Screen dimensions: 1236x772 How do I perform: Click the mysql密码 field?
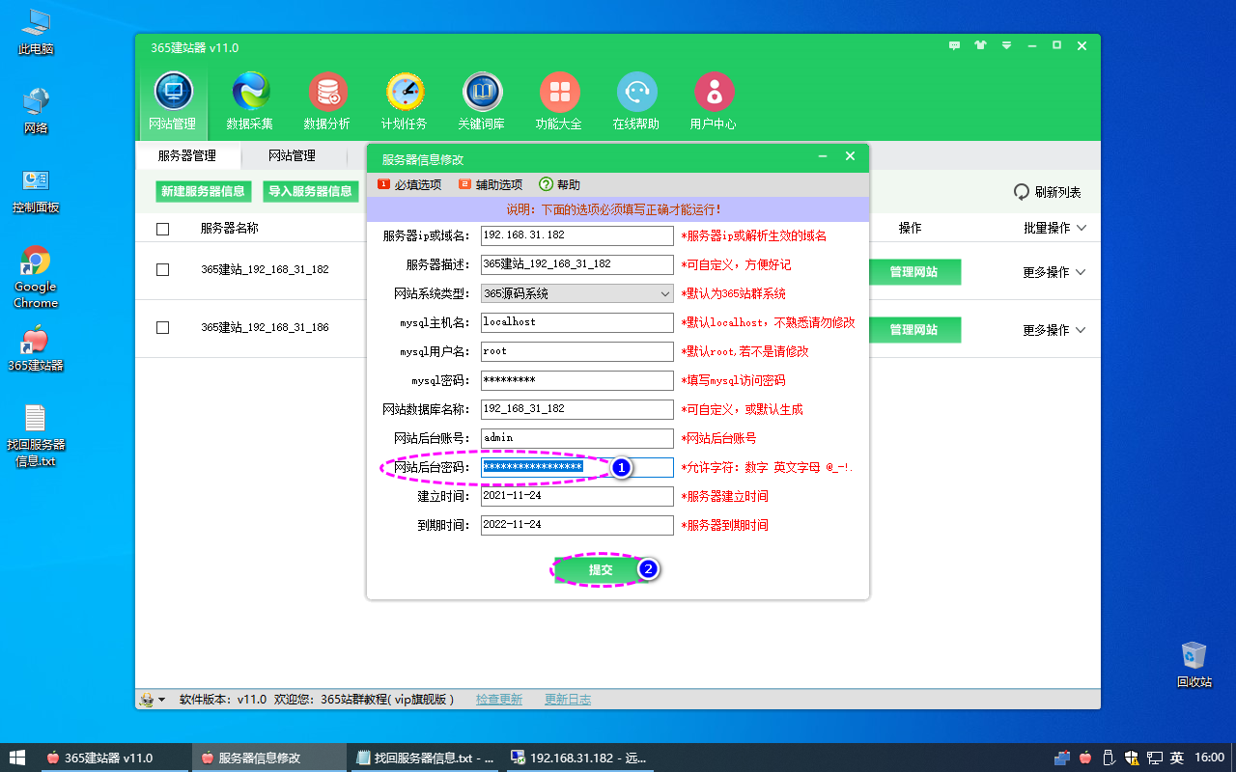coord(577,380)
